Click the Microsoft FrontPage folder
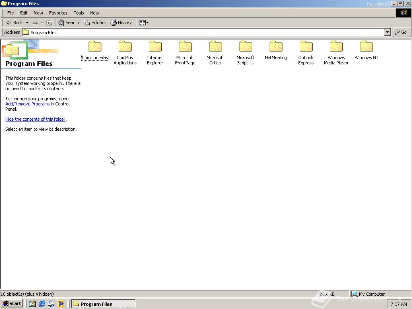Screen dimensions: 412x309 (x=185, y=53)
